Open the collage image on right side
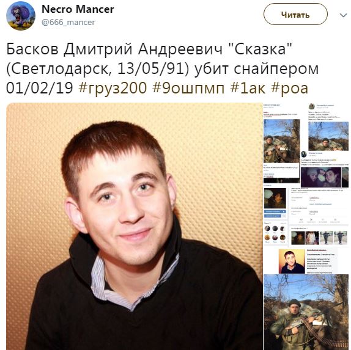The height and width of the screenshot is (350, 351). click(306, 226)
